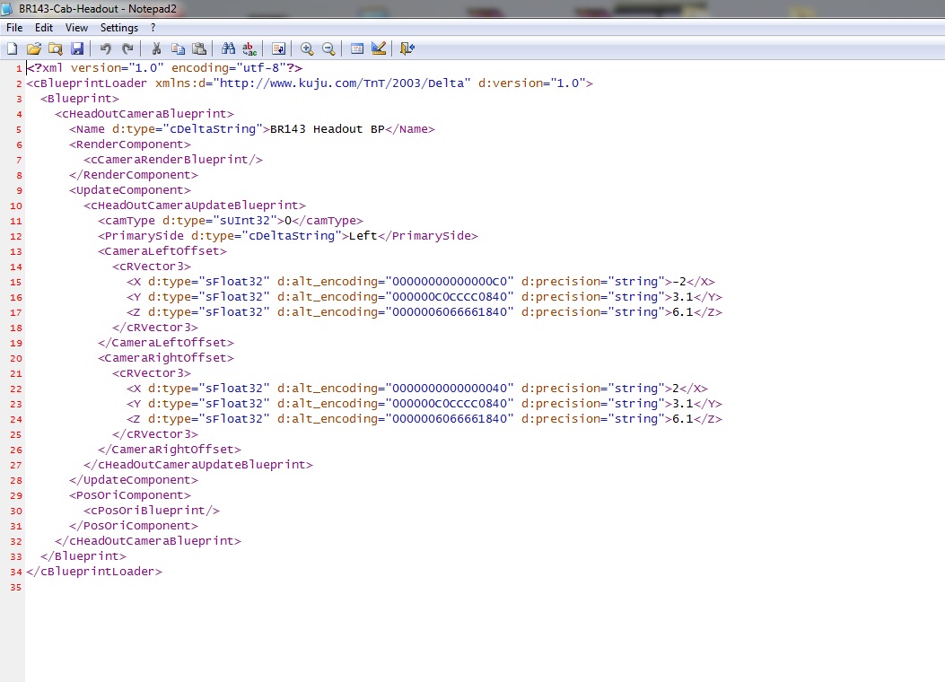945x682 pixels.
Task: Open the View menu
Action: pyautogui.click(x=76, y=28)
